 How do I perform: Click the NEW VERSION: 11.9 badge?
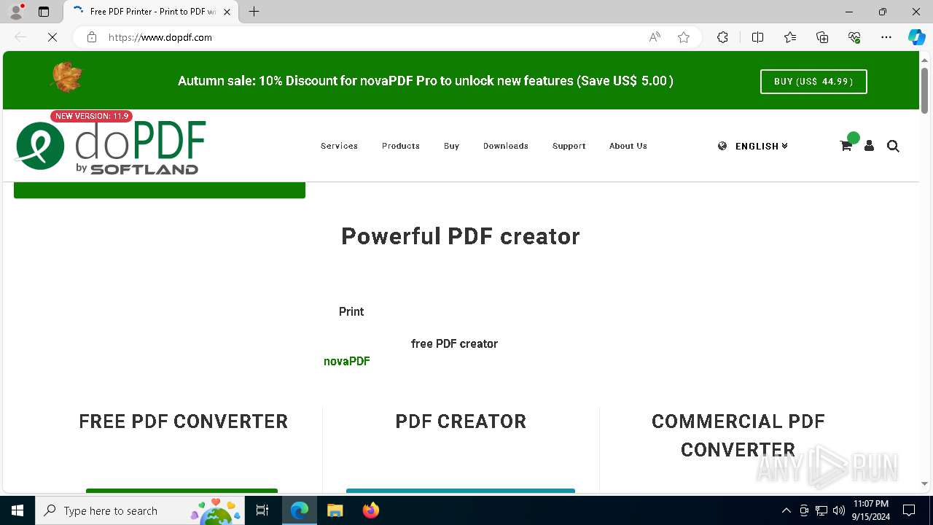pos(92,116)
